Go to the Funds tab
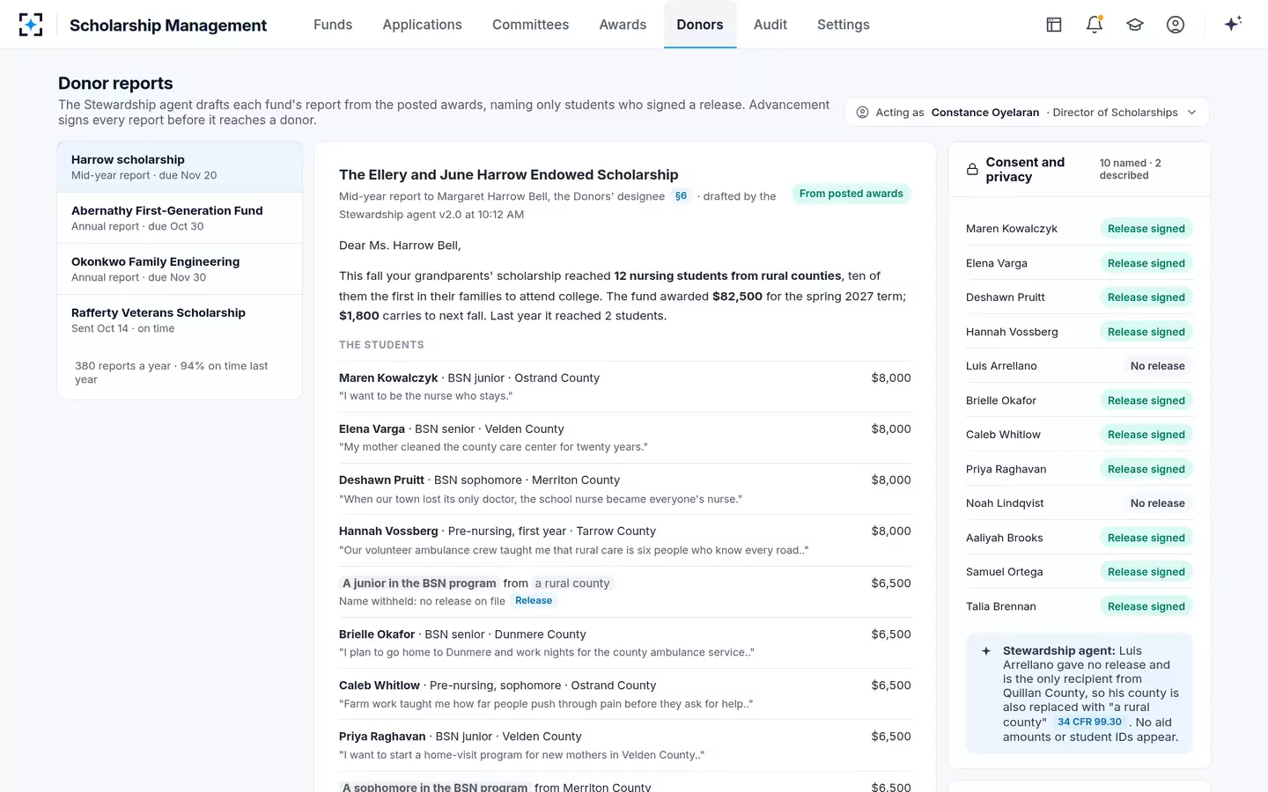This screenshot has width=1268, height=792. tap(333, 25)
